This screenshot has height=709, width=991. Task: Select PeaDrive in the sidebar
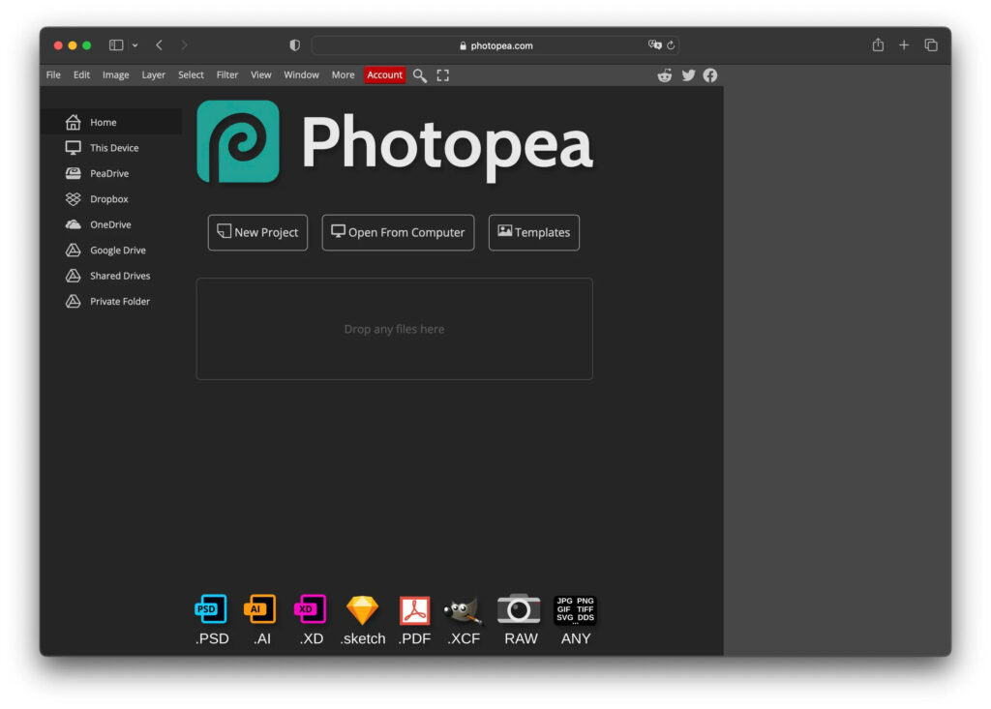[108, 173]
